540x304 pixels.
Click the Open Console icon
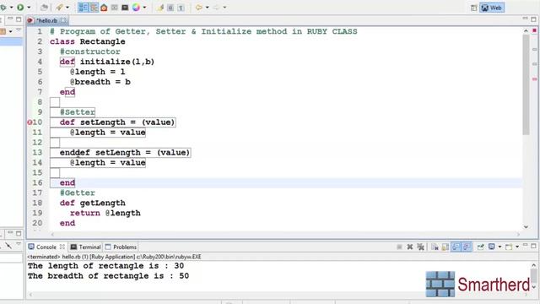(x=509, y=247)
